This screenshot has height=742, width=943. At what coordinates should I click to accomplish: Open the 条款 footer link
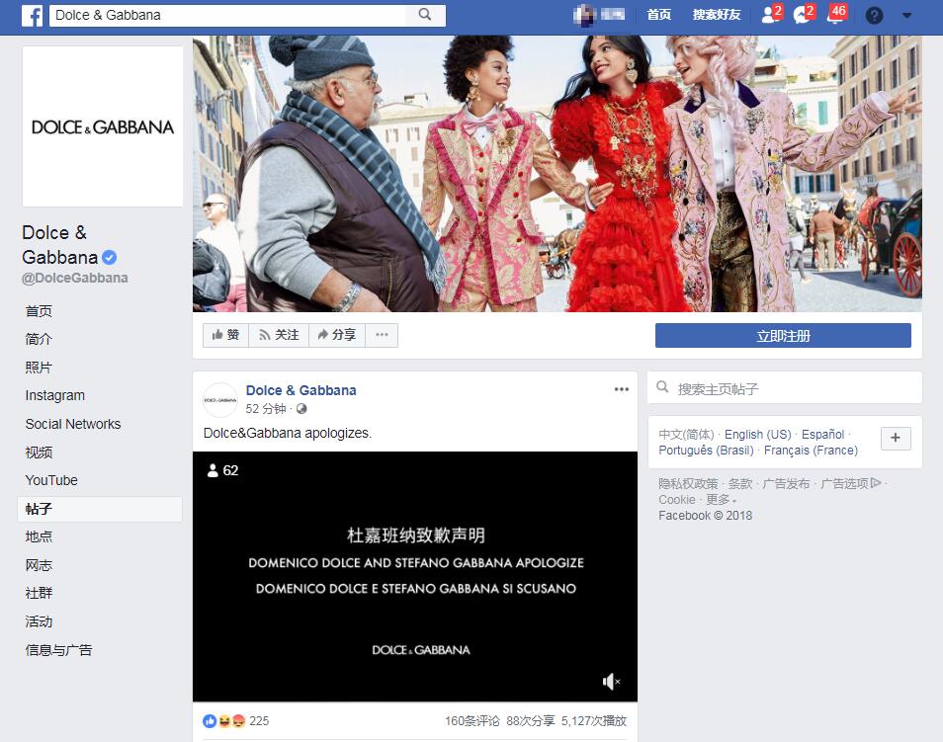740,483
